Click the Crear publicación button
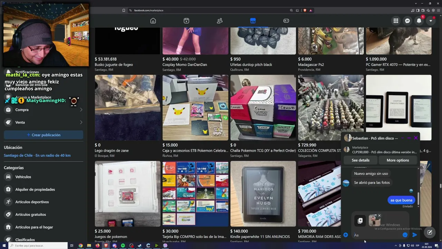The width and height of the screenshot is (442, 249). coord(44,135)
